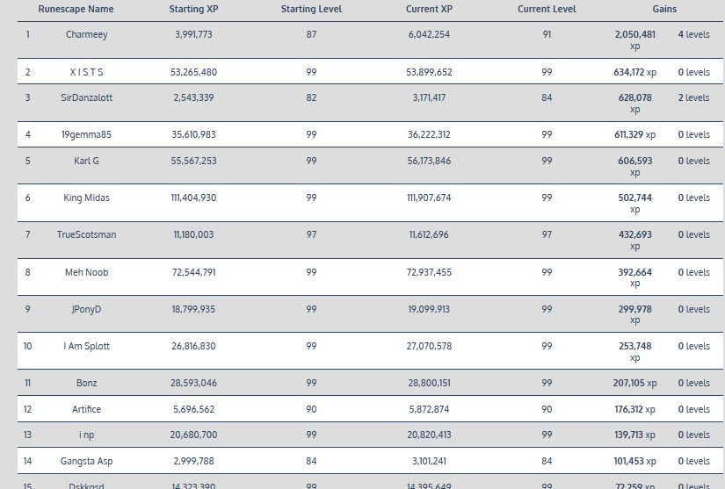Click the Runescape Name column header
The height and width of the screenshot is (489, 725).
pos(76,10)
